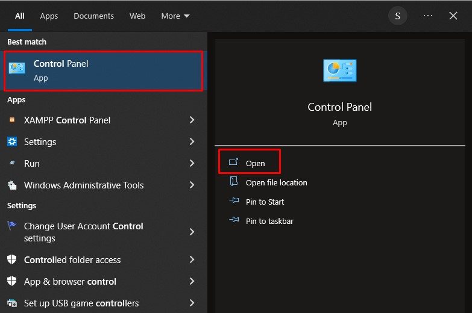Click the shield icon for Controlled folder access
Image resolution: width=472 pixels, height=313 pixels.
click(11, 259)
